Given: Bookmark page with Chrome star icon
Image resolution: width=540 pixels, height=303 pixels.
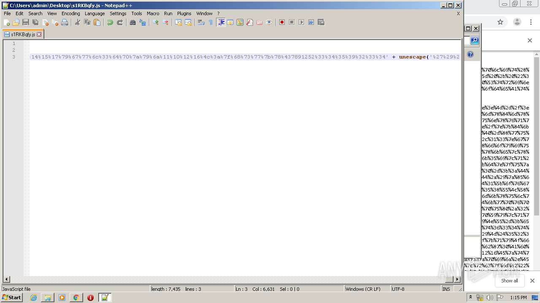Looking at the screenshot, I should click(x=500, y=22).
